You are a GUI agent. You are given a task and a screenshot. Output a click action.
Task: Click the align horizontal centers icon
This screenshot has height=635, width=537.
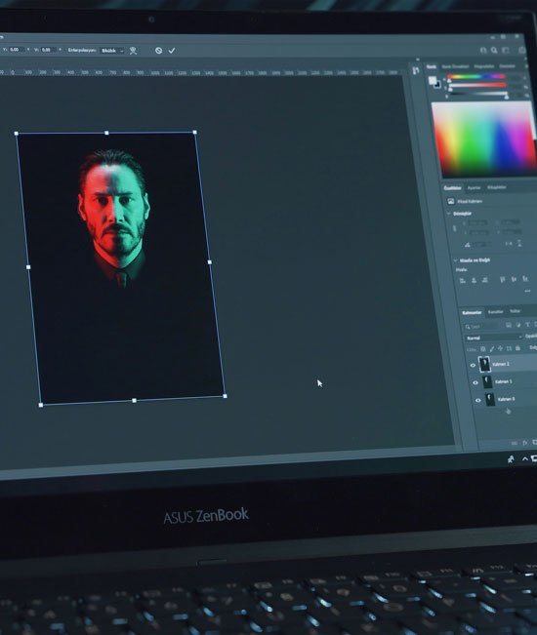[474, 280]
